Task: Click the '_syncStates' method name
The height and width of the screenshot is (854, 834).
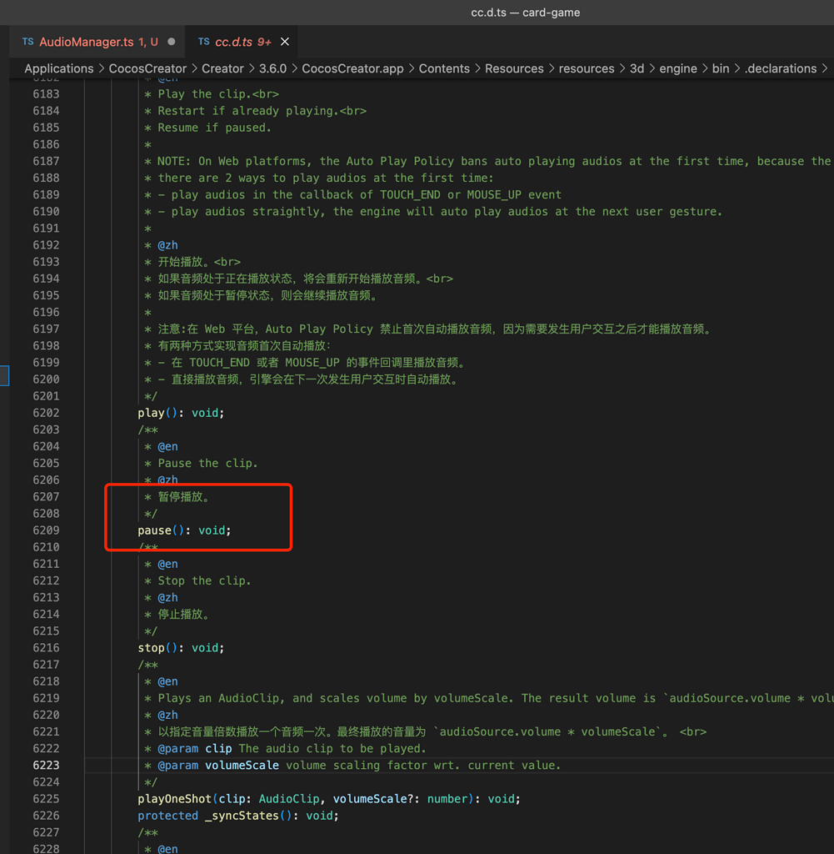Action: tap(242, 816)
